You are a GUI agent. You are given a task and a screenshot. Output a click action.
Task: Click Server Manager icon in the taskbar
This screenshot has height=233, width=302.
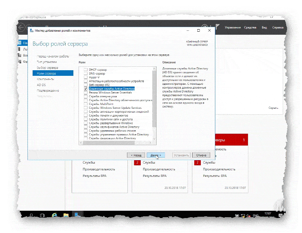click(77, 215)
